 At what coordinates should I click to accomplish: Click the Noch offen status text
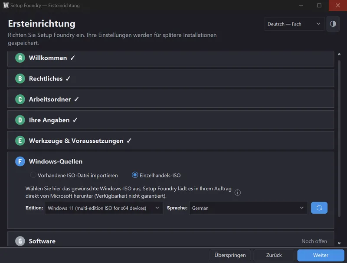pos(314,241)
